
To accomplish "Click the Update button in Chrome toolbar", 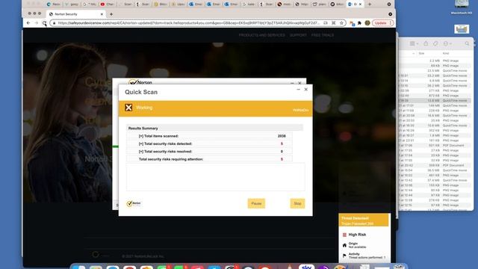I will [x=380, y=23].
